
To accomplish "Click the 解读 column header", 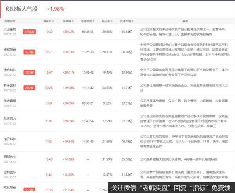I will point(185,21).
